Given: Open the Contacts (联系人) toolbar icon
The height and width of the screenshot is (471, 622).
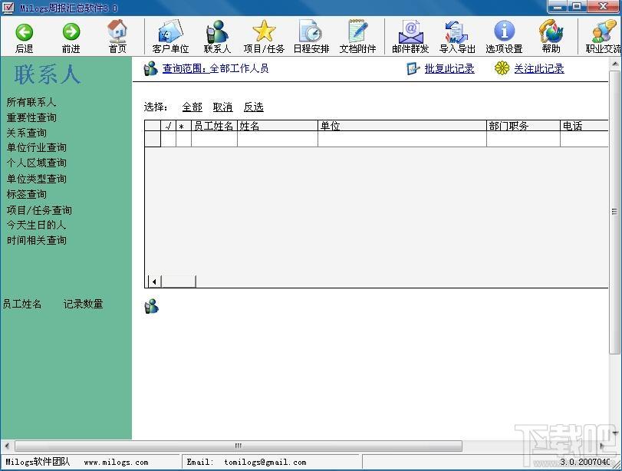Looking at the screenshot, I should coord(217,31).
